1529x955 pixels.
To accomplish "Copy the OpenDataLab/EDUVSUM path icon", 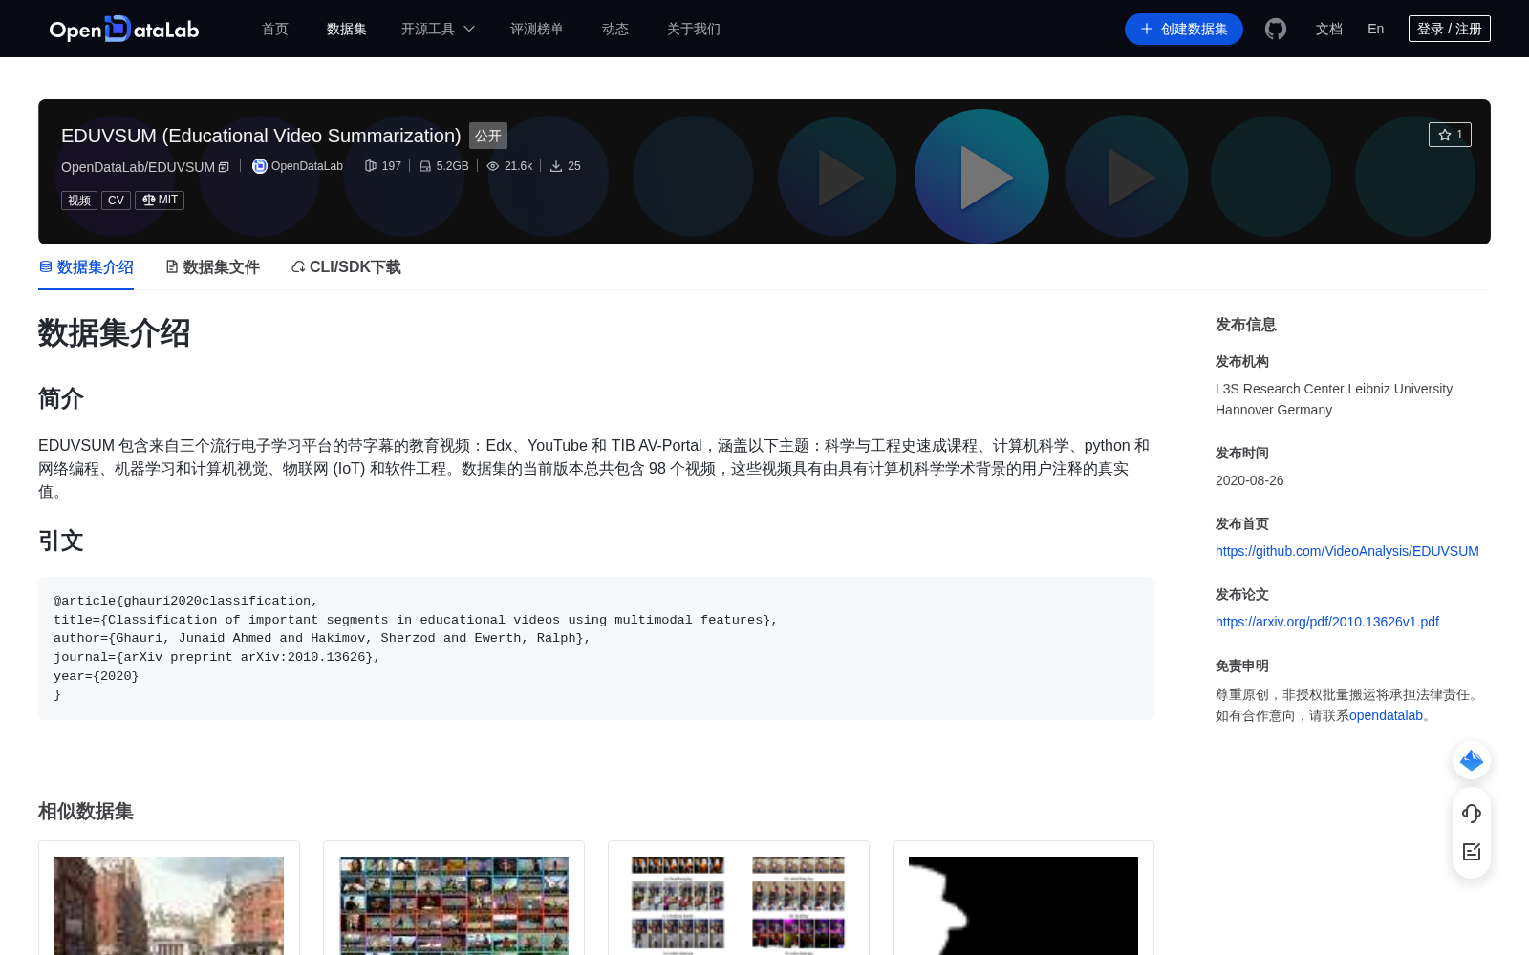I will pos(224,167).
